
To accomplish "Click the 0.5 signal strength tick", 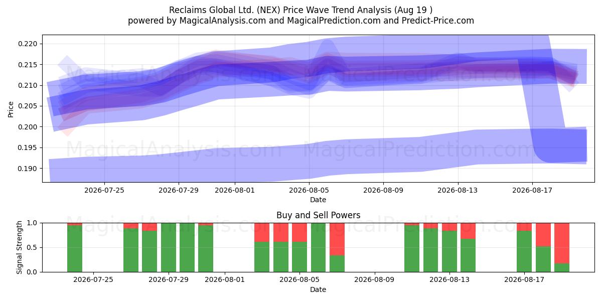I will coord(33,247).
